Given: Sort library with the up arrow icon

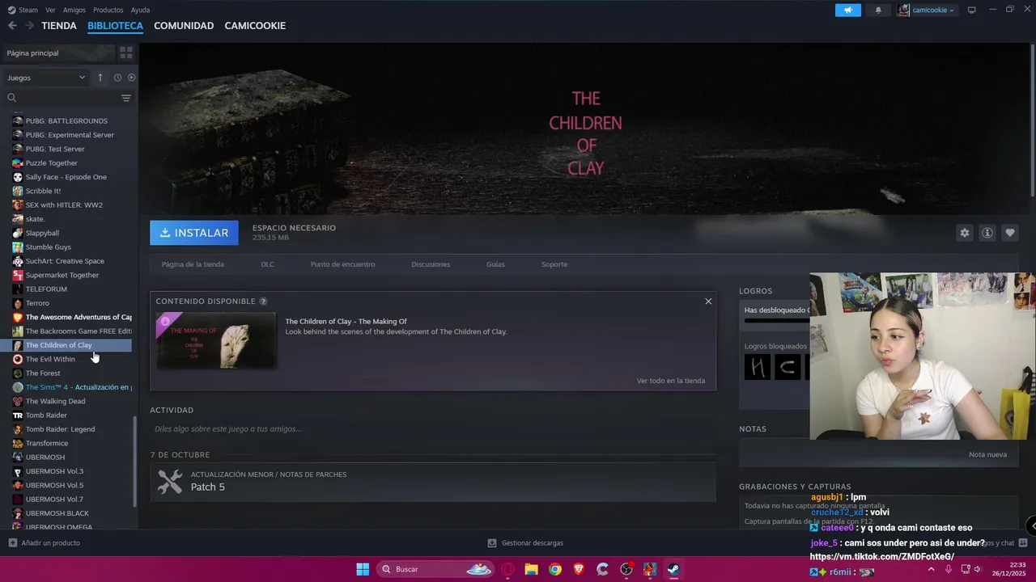Looking at the screenshot, I should click(x=100, y=78).
